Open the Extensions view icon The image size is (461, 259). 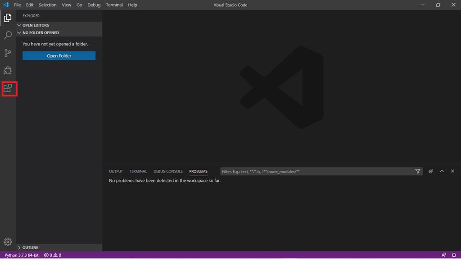coord(8,88)
